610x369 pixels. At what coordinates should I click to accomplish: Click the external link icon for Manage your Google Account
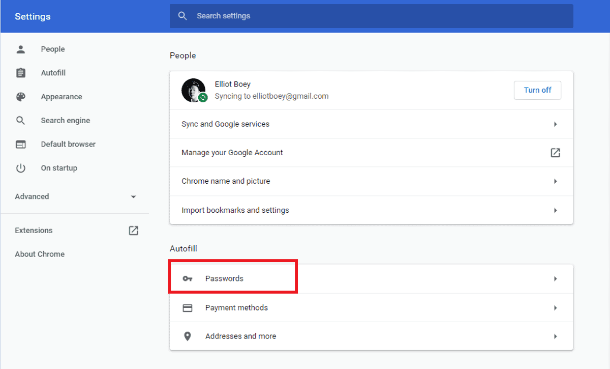(x=555, y=153)
